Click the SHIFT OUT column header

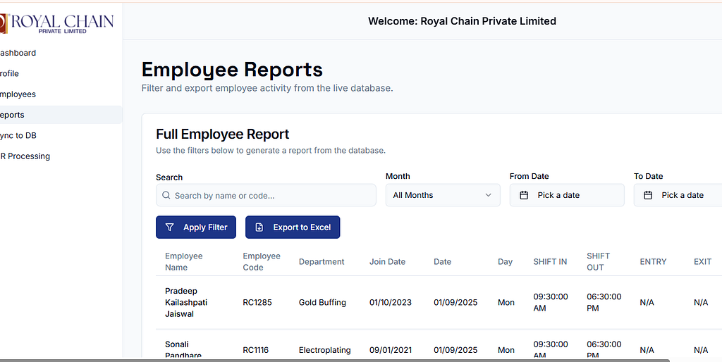598,262
